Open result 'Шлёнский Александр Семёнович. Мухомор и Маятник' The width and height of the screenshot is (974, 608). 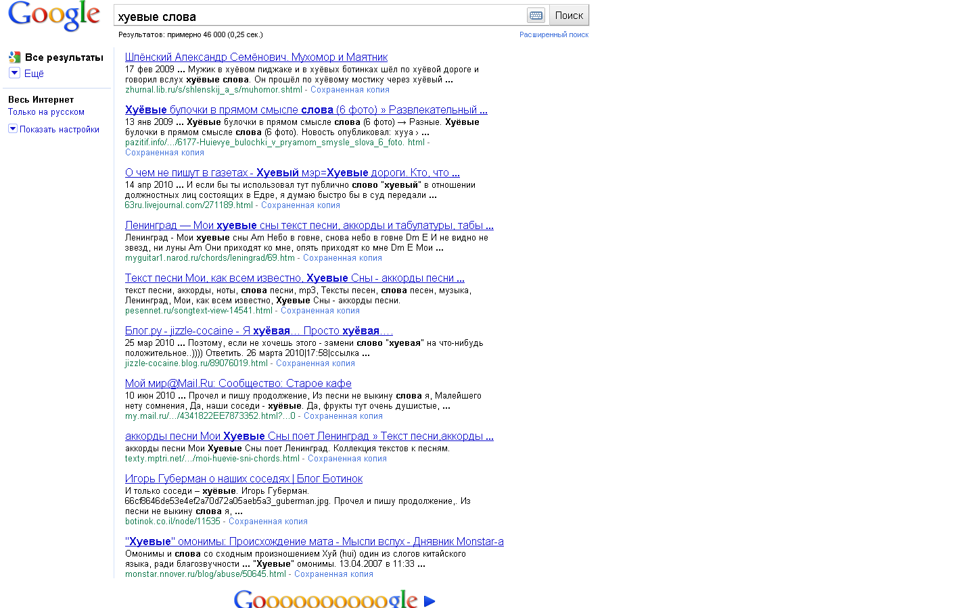point(256,57)
